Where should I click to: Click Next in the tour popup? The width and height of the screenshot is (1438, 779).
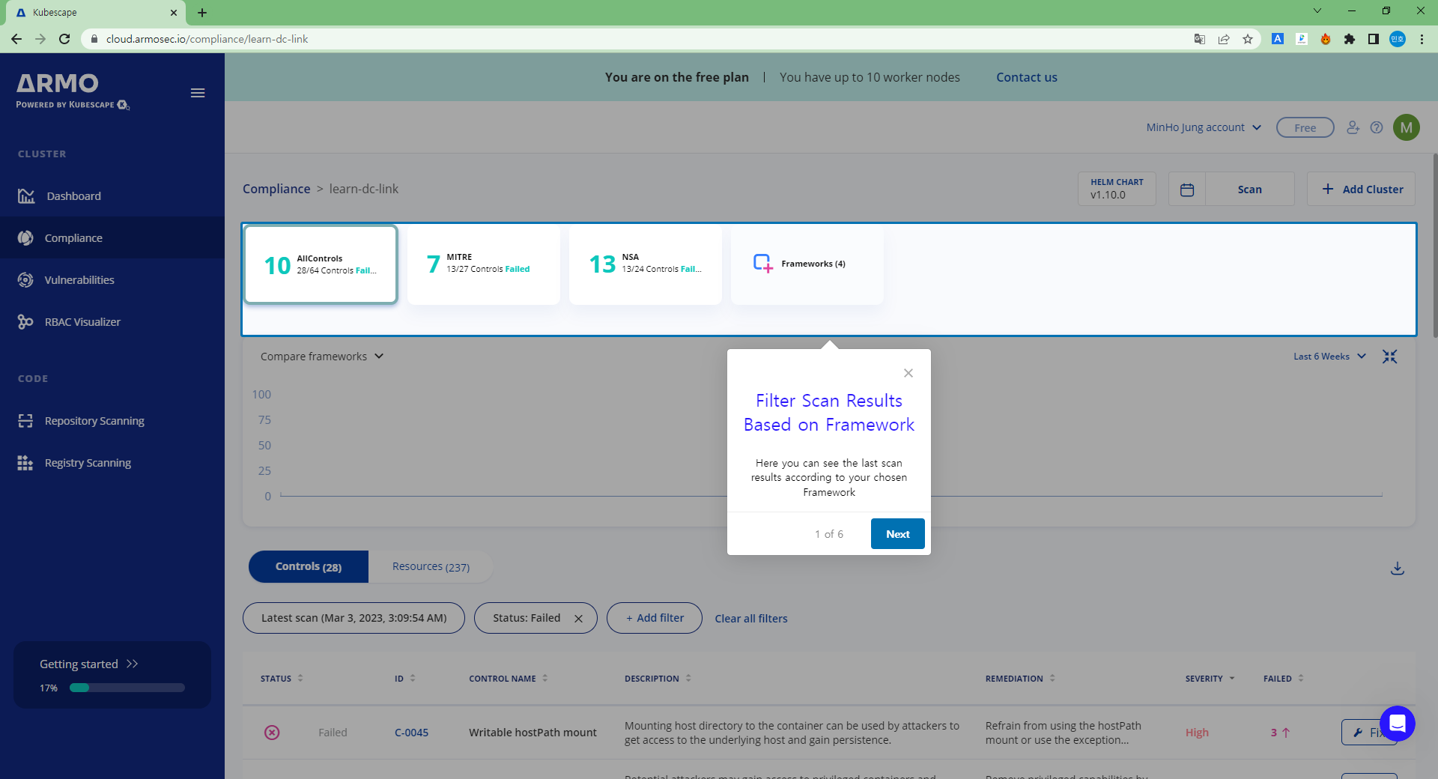[x=897, y=534]
